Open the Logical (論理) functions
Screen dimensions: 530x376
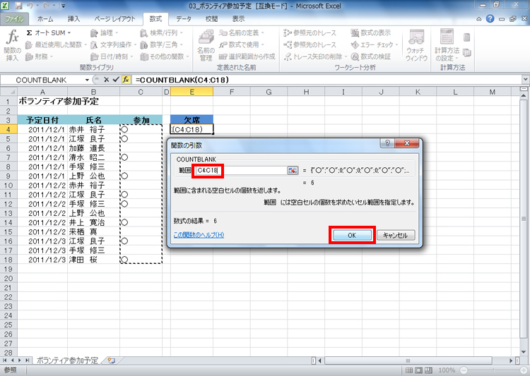click(104, 32)
